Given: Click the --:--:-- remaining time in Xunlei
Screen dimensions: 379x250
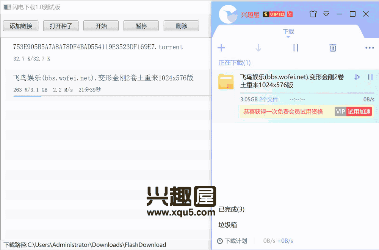Looking at the screenshot, I should click(297, 99).
